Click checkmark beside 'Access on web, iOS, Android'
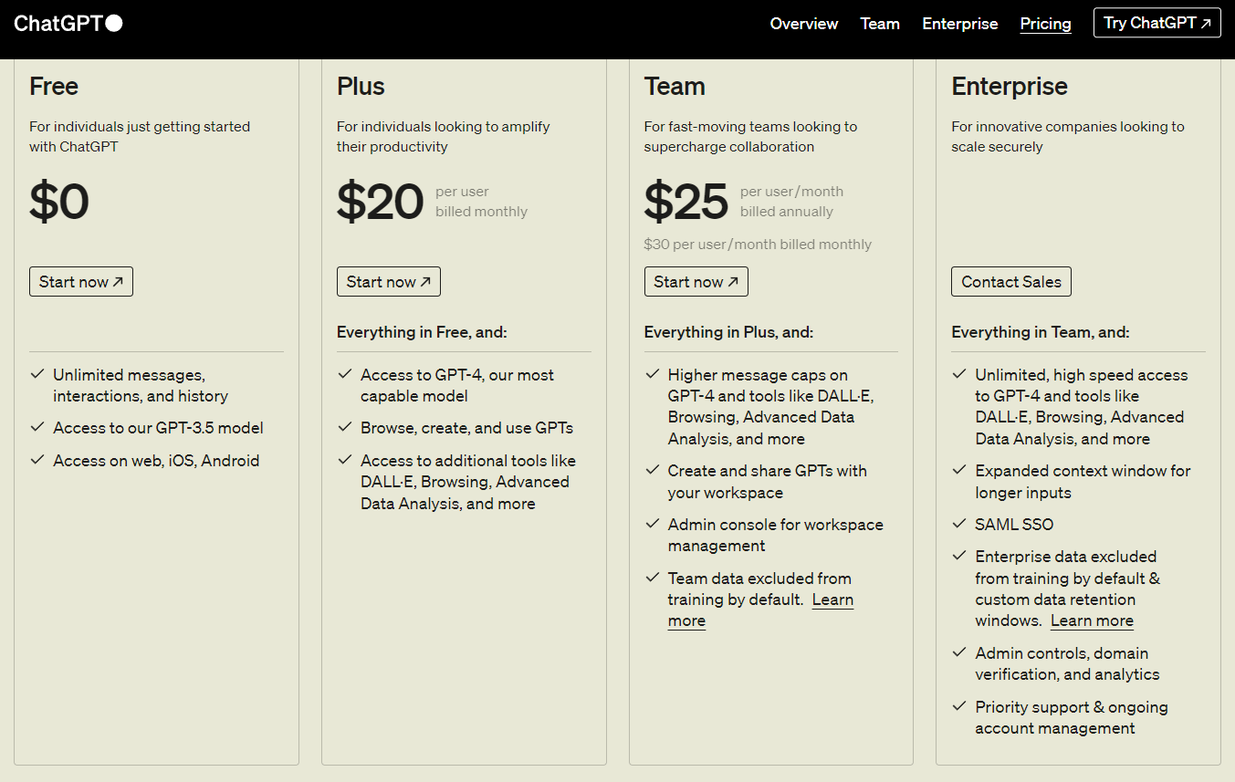 [37, 460]
